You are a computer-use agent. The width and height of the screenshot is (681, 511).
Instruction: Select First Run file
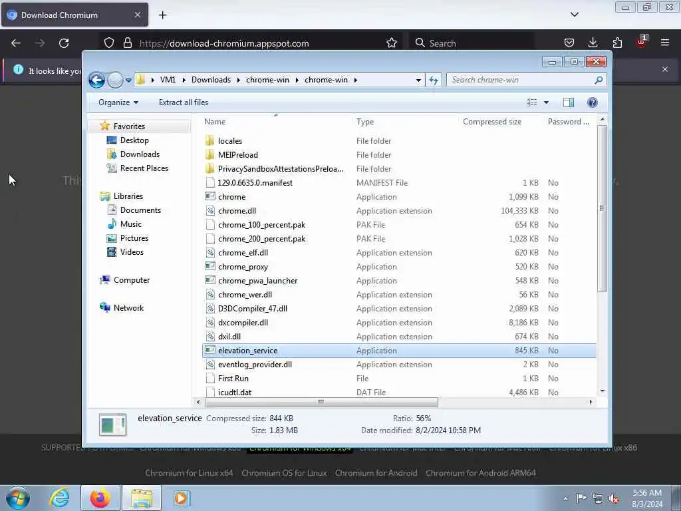(x=233, y=379)
